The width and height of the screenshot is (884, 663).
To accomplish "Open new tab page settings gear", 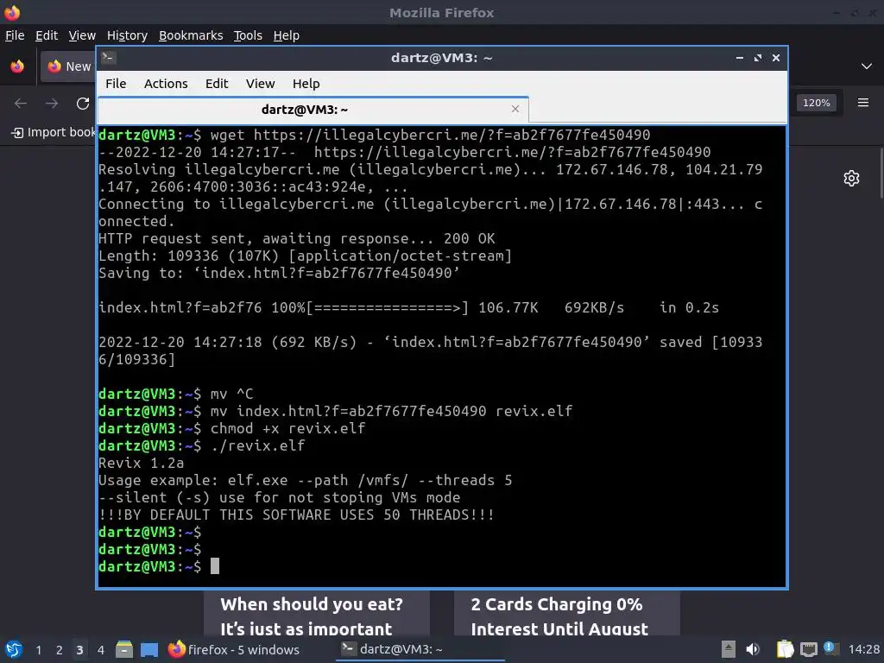I will pyautogui.click(x=851, y=178).
